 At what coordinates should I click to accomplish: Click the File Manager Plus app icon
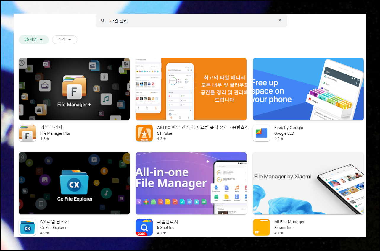28,133
